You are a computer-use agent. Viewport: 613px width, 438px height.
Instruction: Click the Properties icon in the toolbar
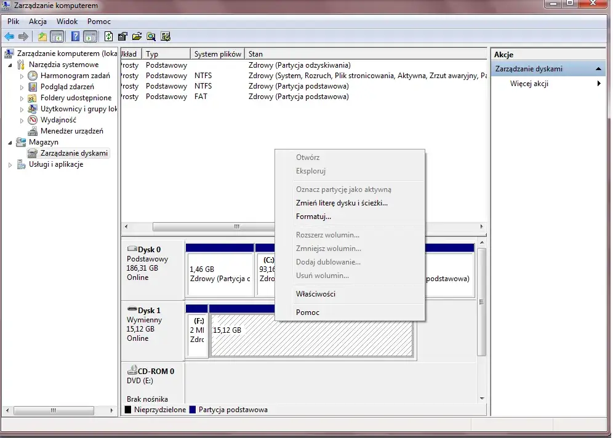click(122, 36)
